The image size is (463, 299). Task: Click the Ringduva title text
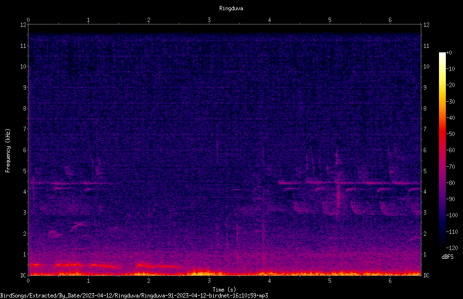(x=231, y=8)
